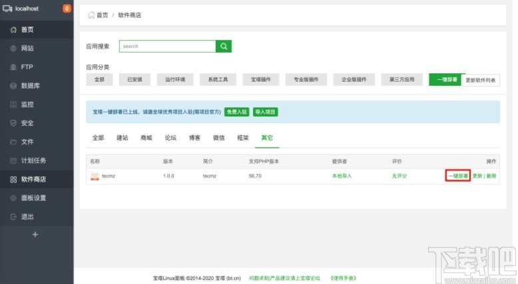The height and width of the screenshot is (284, 518).
Task: Select the 系统工具 category button
Action: coord(218,80)
